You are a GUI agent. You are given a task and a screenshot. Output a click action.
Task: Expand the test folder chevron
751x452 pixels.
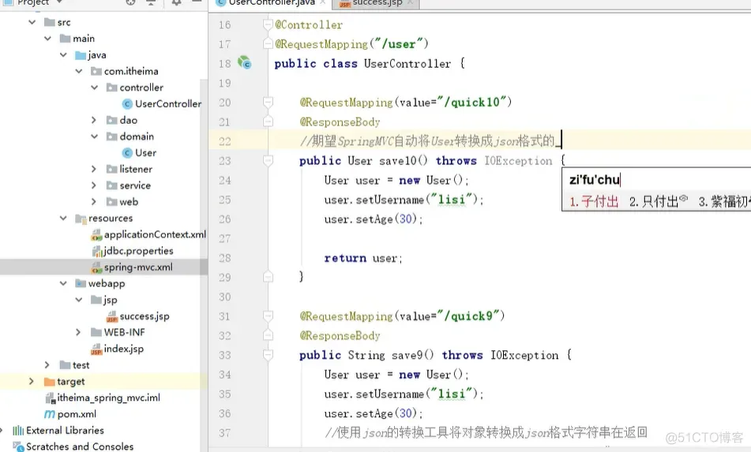tap(47, 365)
